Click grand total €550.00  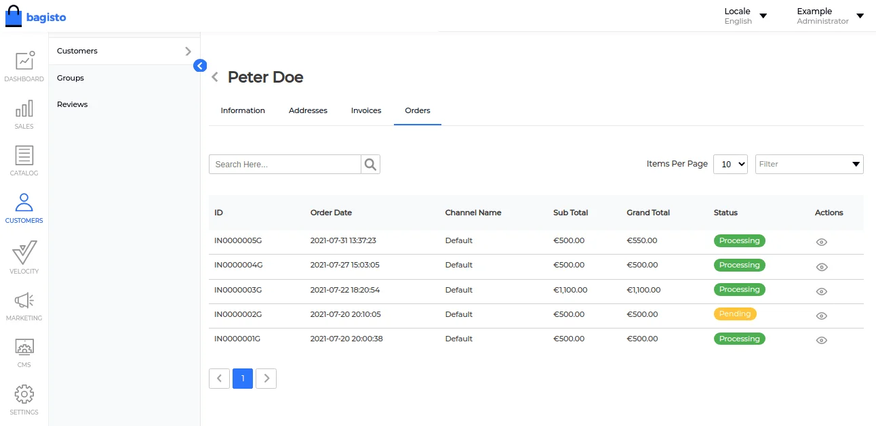[x=642, y=240]
